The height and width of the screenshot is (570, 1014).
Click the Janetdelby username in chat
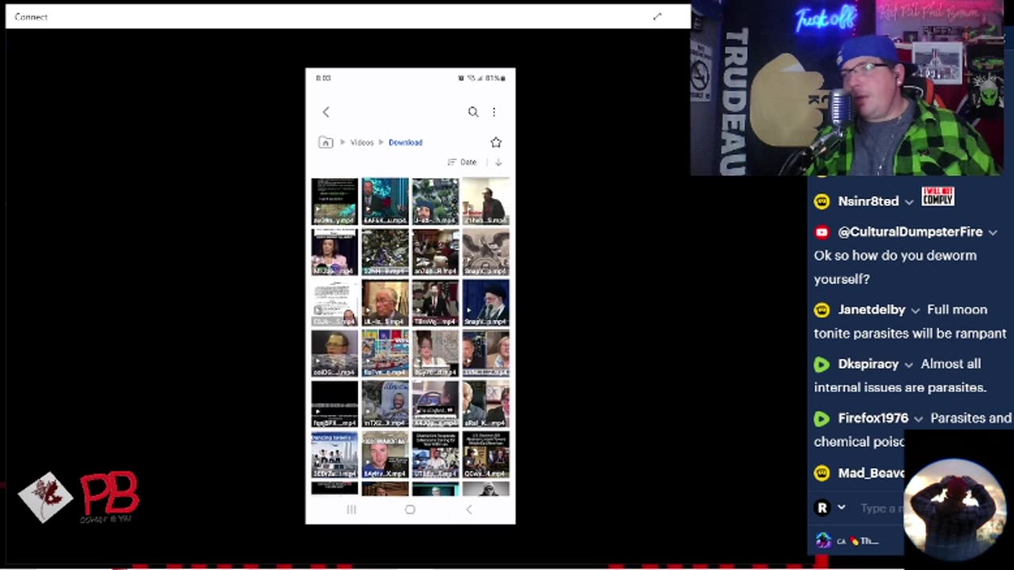(x=871, y=310)
